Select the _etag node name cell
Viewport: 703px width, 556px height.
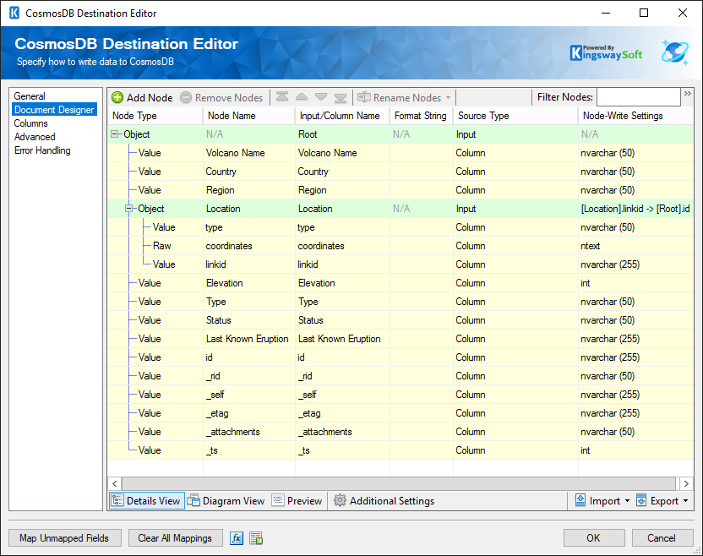point(248,413)
